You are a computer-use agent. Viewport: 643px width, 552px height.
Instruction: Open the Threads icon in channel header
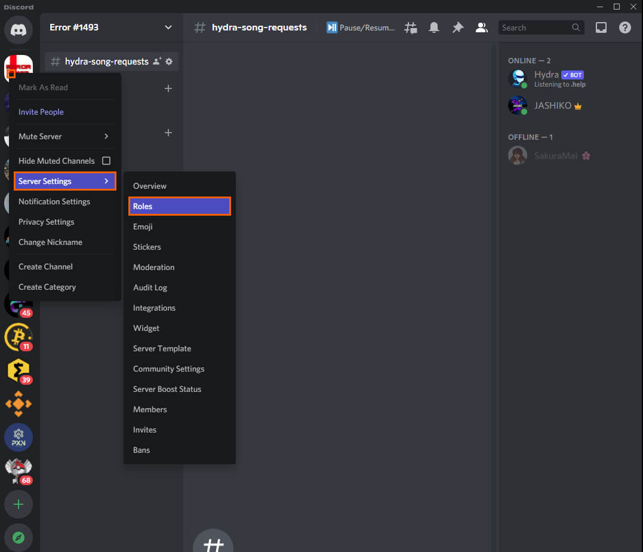[x=411, y=27]
